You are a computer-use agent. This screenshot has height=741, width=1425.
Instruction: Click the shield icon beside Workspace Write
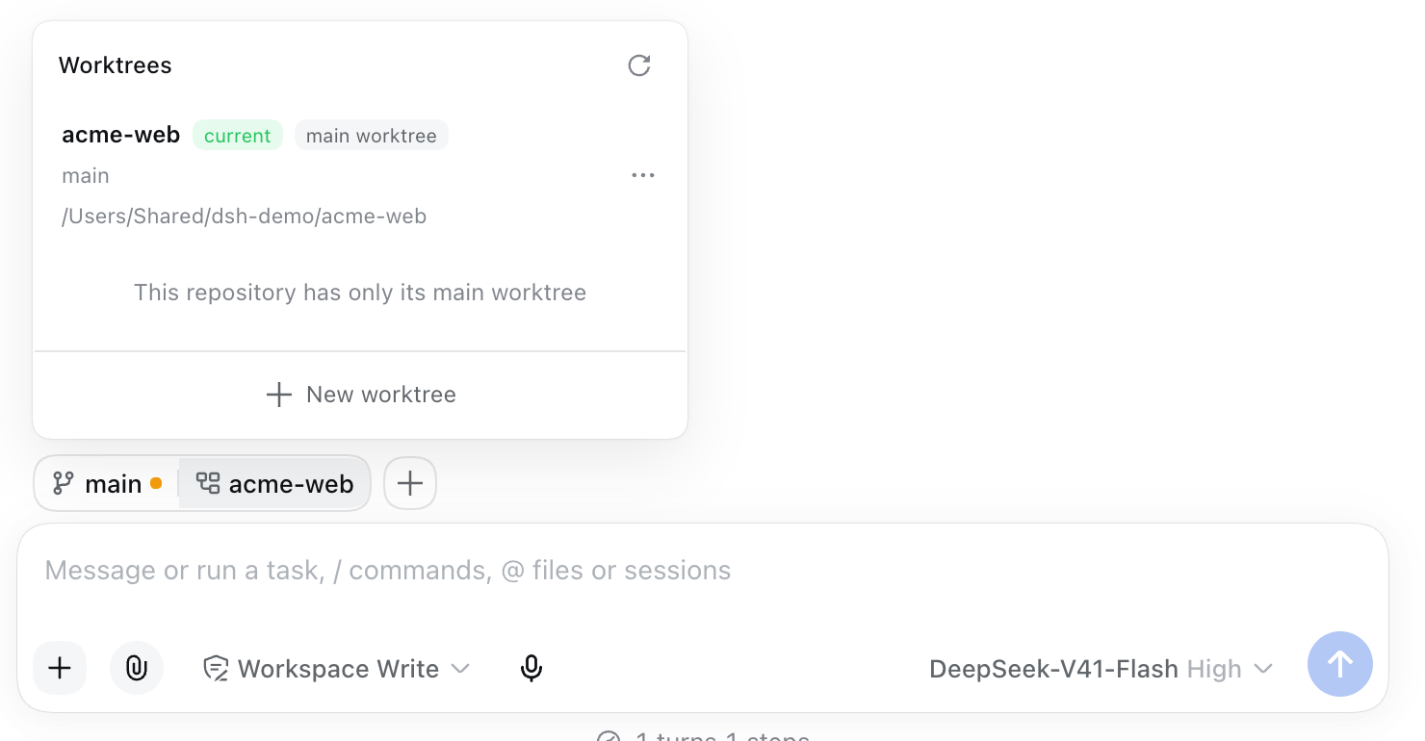pyautogui.click(x=216, y=669)
